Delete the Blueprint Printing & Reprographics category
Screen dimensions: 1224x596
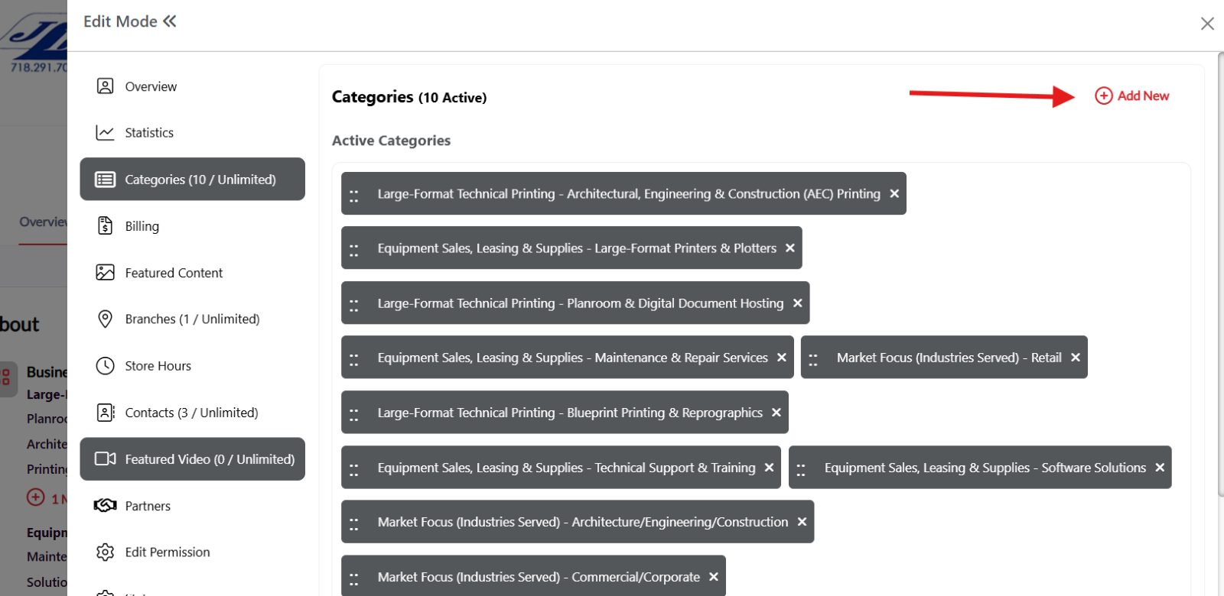pyautogui.click(x=776, y=413)
